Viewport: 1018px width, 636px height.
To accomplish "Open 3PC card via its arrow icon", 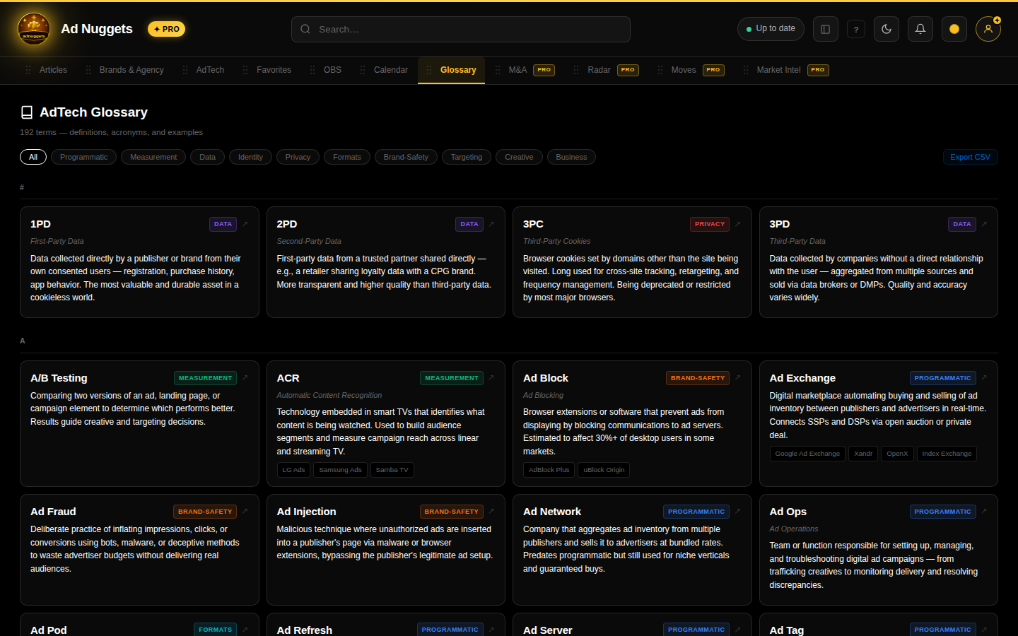I will 737,224.
